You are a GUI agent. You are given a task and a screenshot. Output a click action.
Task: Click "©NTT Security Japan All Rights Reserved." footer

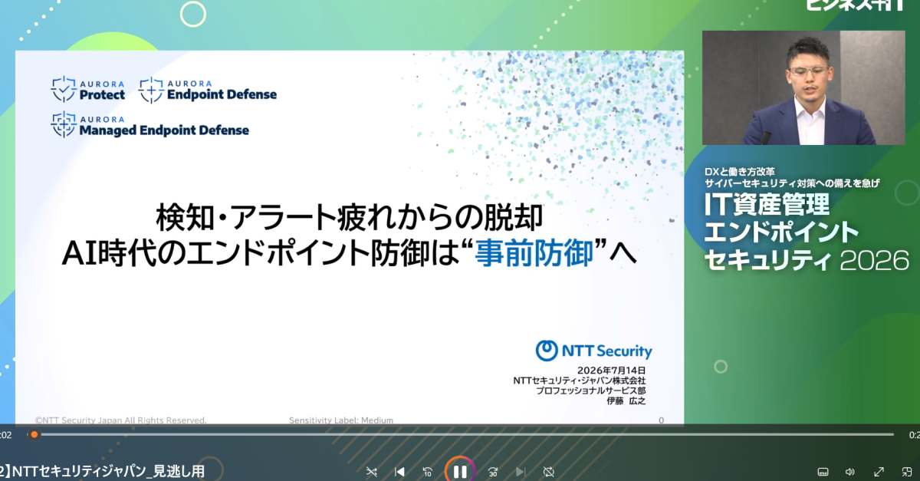click(121, 420)
